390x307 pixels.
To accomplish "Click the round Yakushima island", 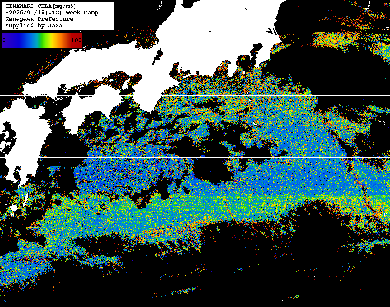I will [13, 208].
